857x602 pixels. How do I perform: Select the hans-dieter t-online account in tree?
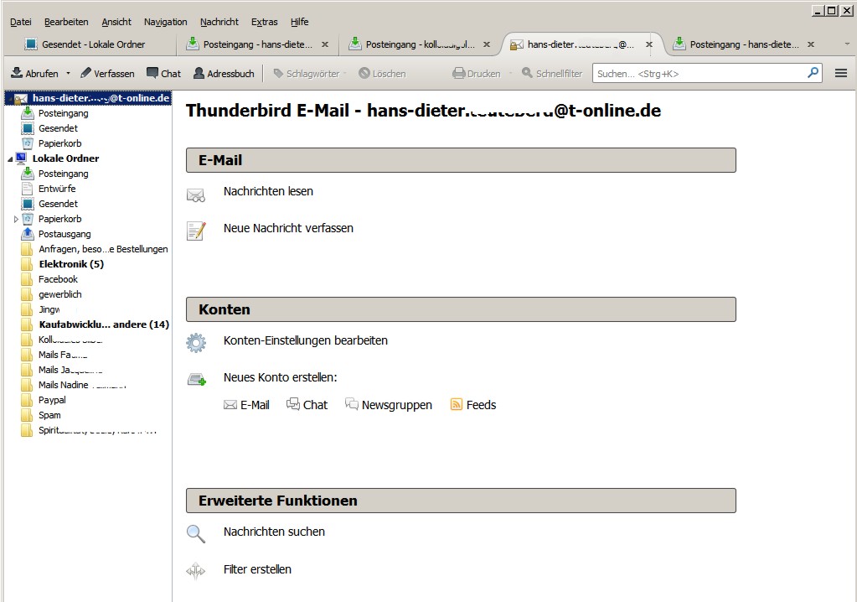(89, 98)
